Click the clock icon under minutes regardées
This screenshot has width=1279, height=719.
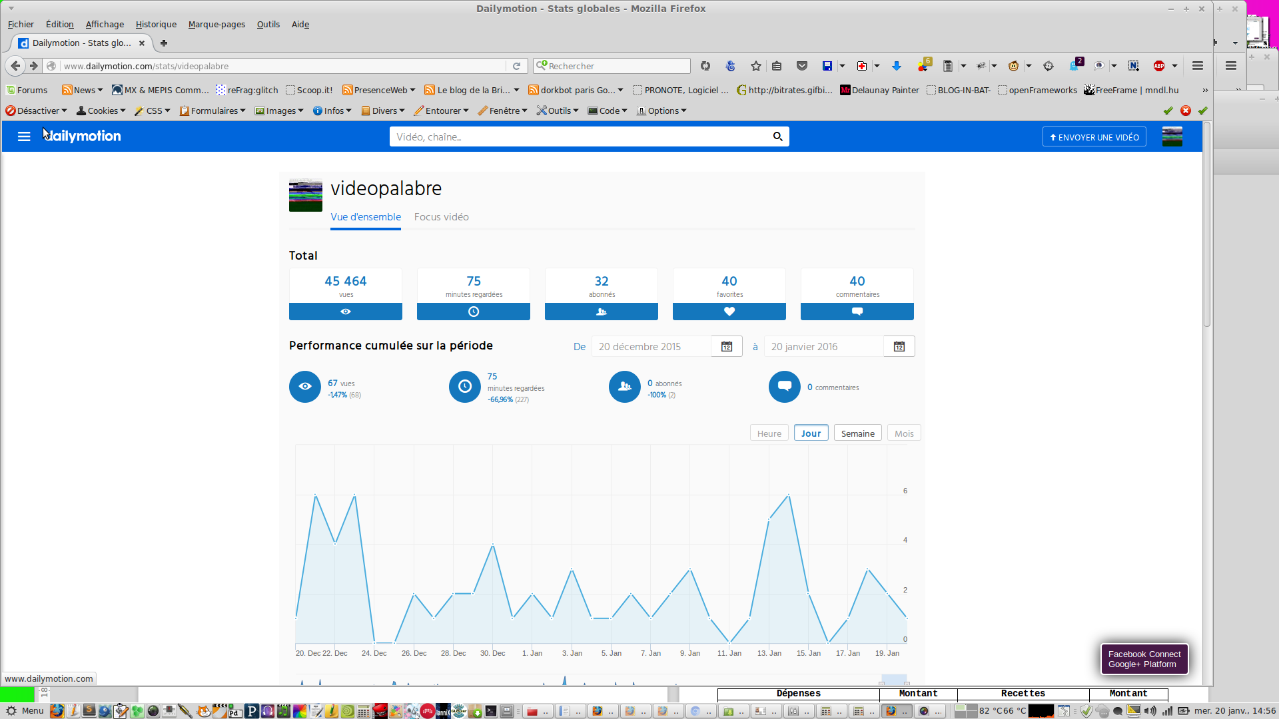click(473, 312)
